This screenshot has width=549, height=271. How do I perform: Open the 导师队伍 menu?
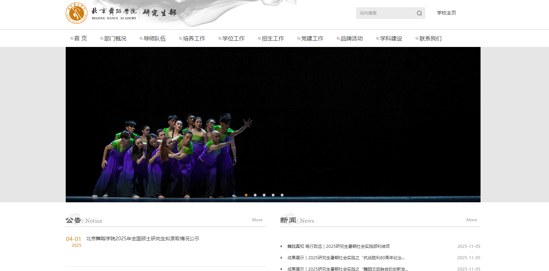point(154,38)
